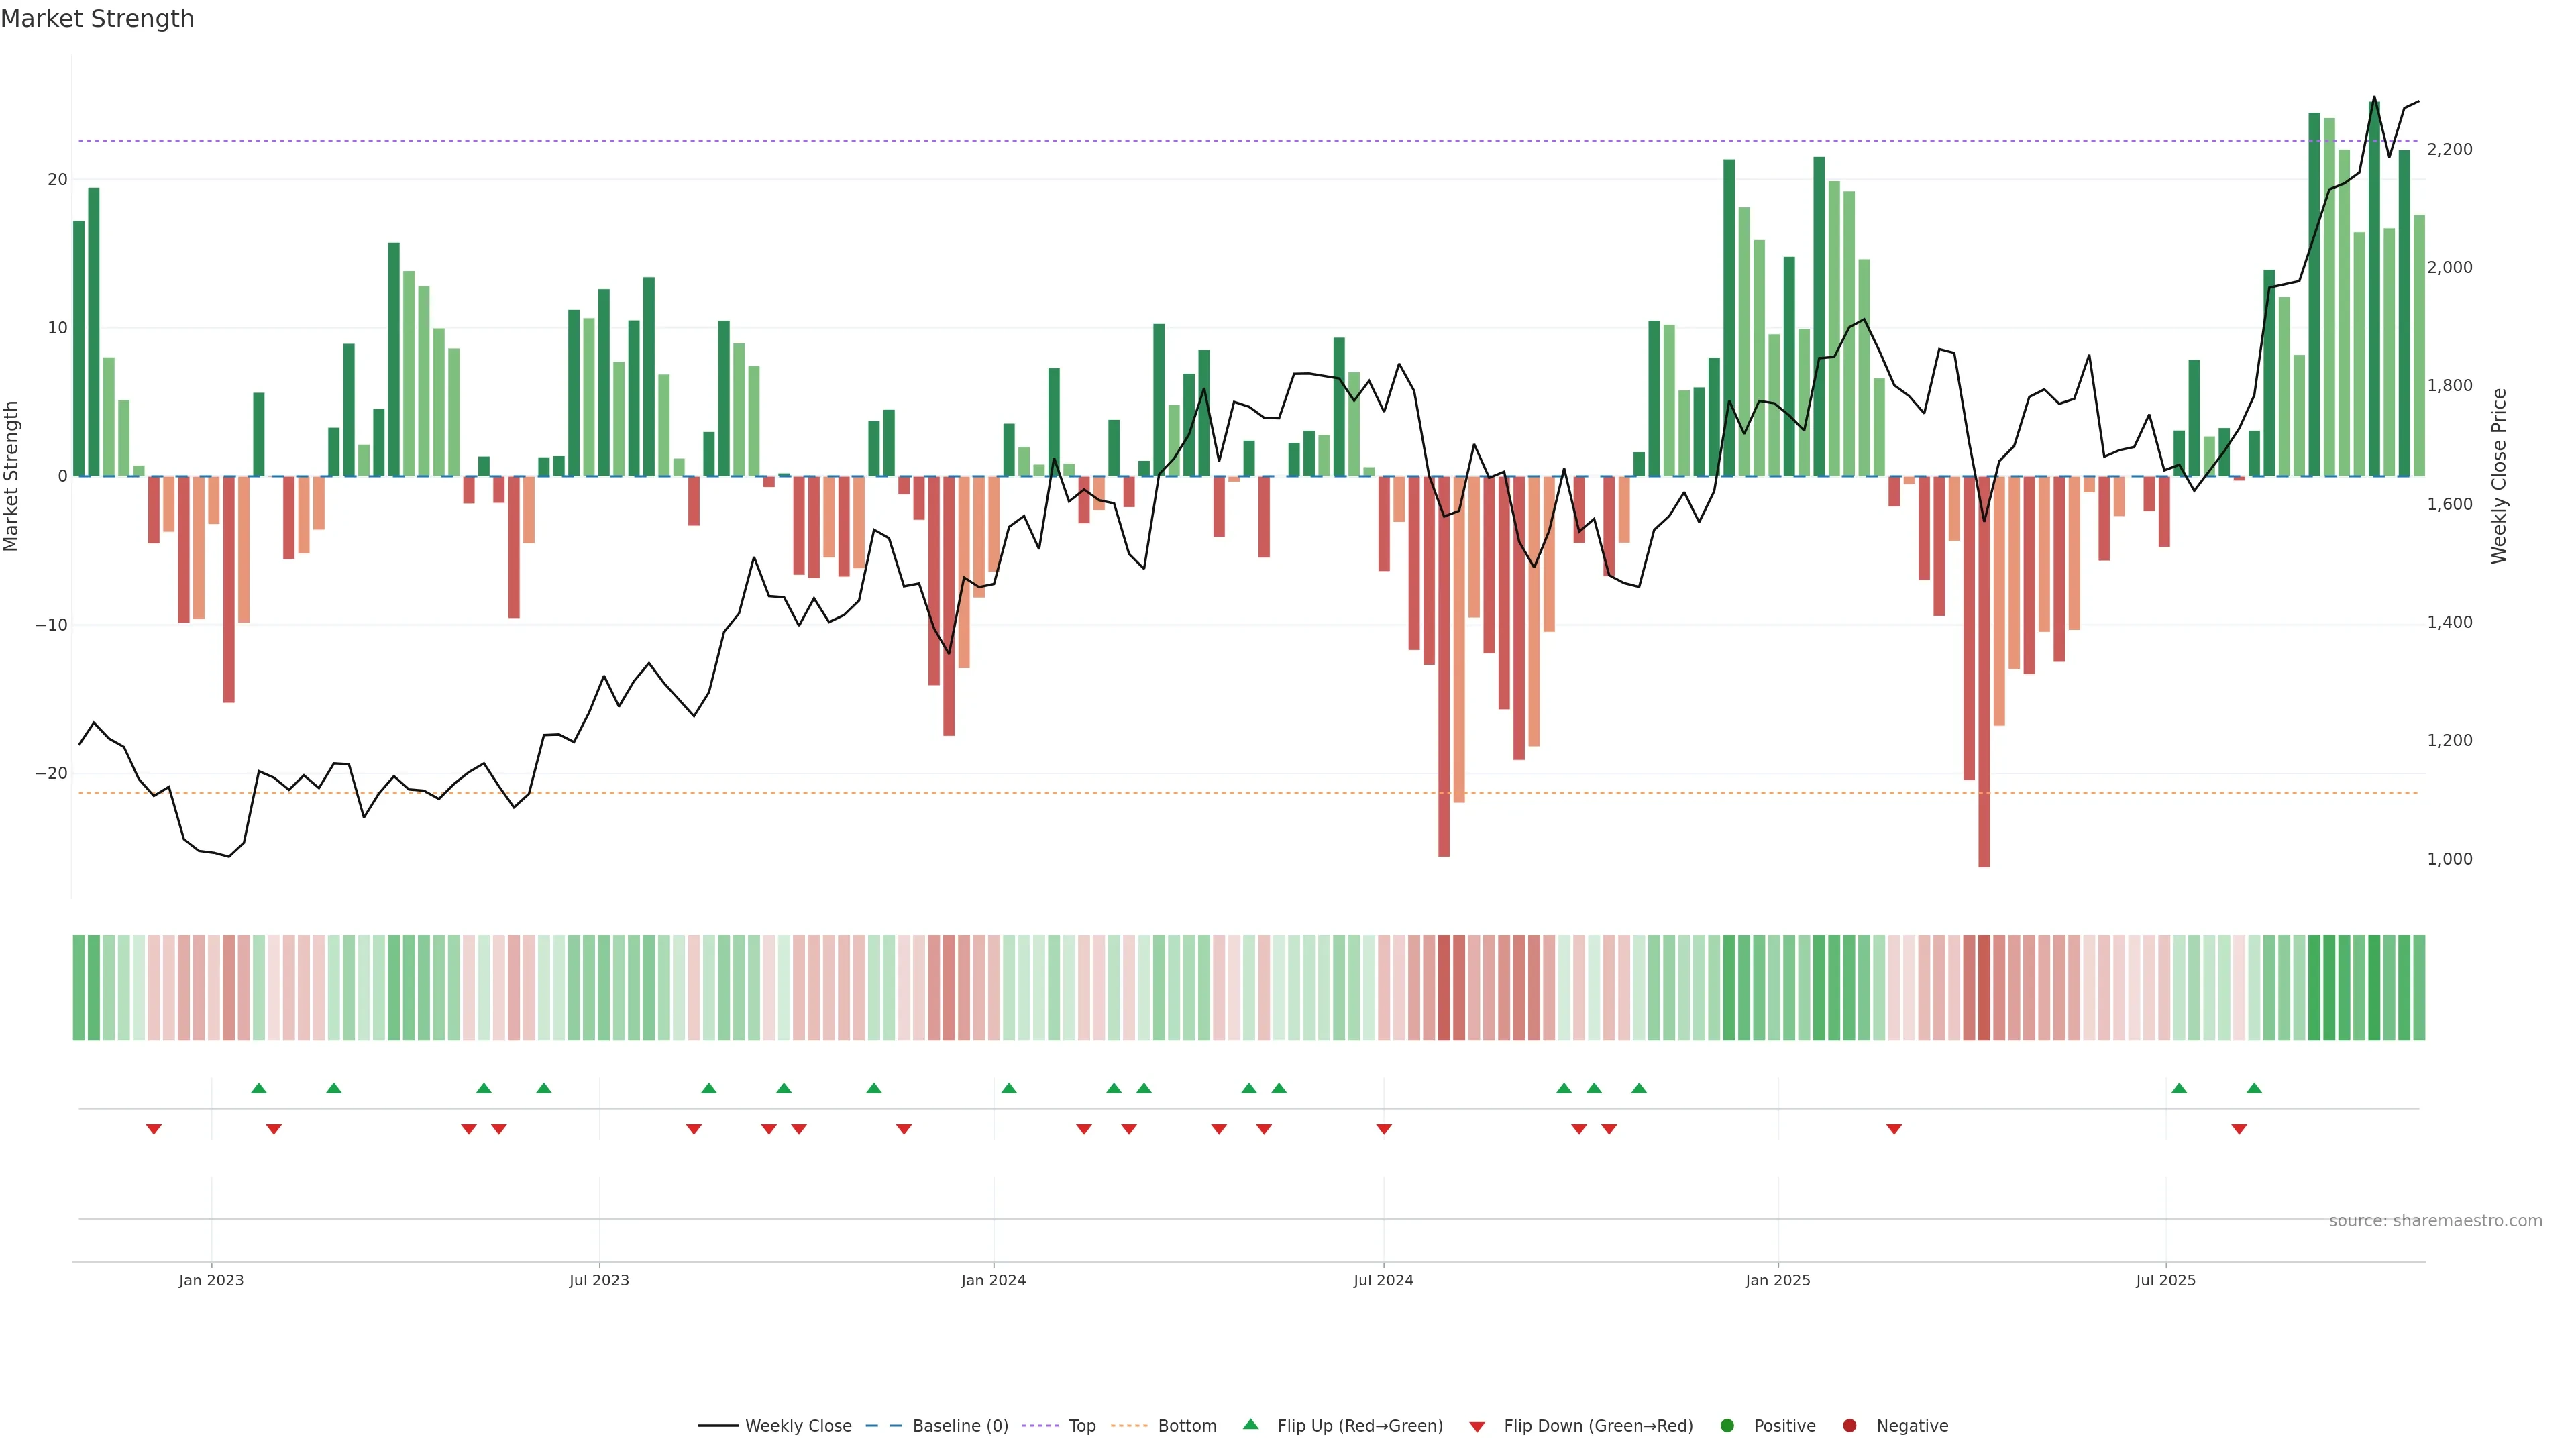Click the first heatmap strip cell on left

coord(79,988)
